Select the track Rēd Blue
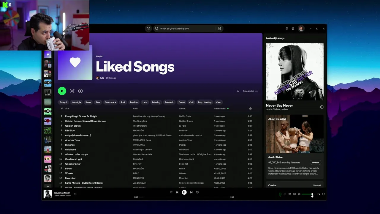Image resolution: width=380 pixels, height=214 pixels. [70, 130]
